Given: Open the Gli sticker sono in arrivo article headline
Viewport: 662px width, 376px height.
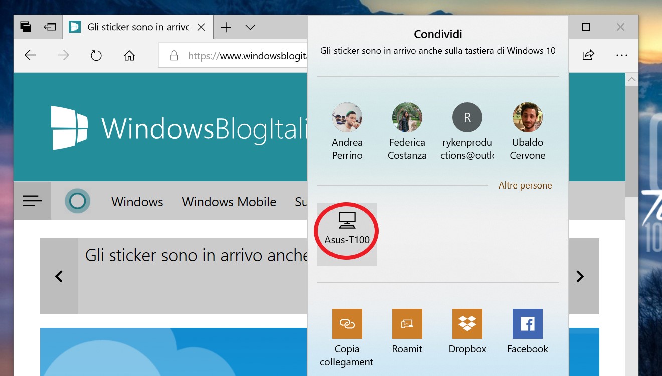Looking at the screenshot, I should coord(196,256).
